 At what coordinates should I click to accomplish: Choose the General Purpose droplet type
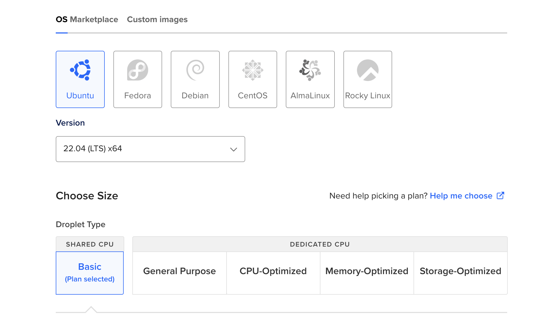coord(179,273)
